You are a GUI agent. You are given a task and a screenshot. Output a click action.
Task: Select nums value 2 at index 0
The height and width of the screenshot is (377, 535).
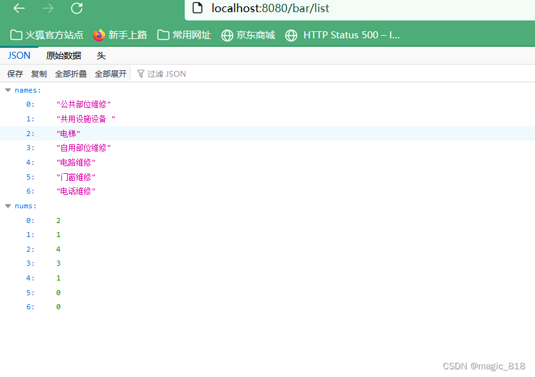point(58,220)
